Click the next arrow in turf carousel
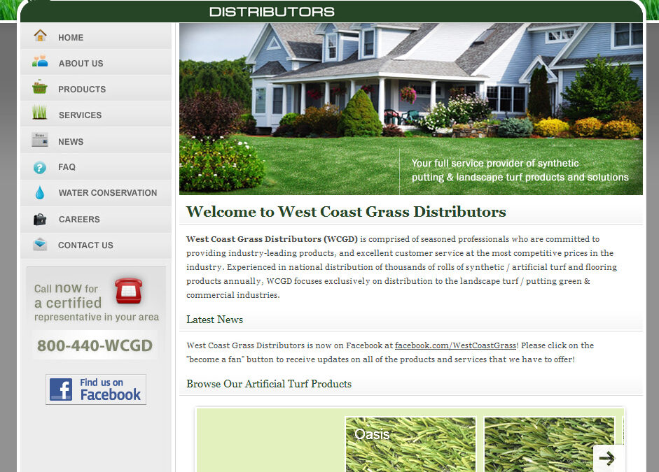 607,458
